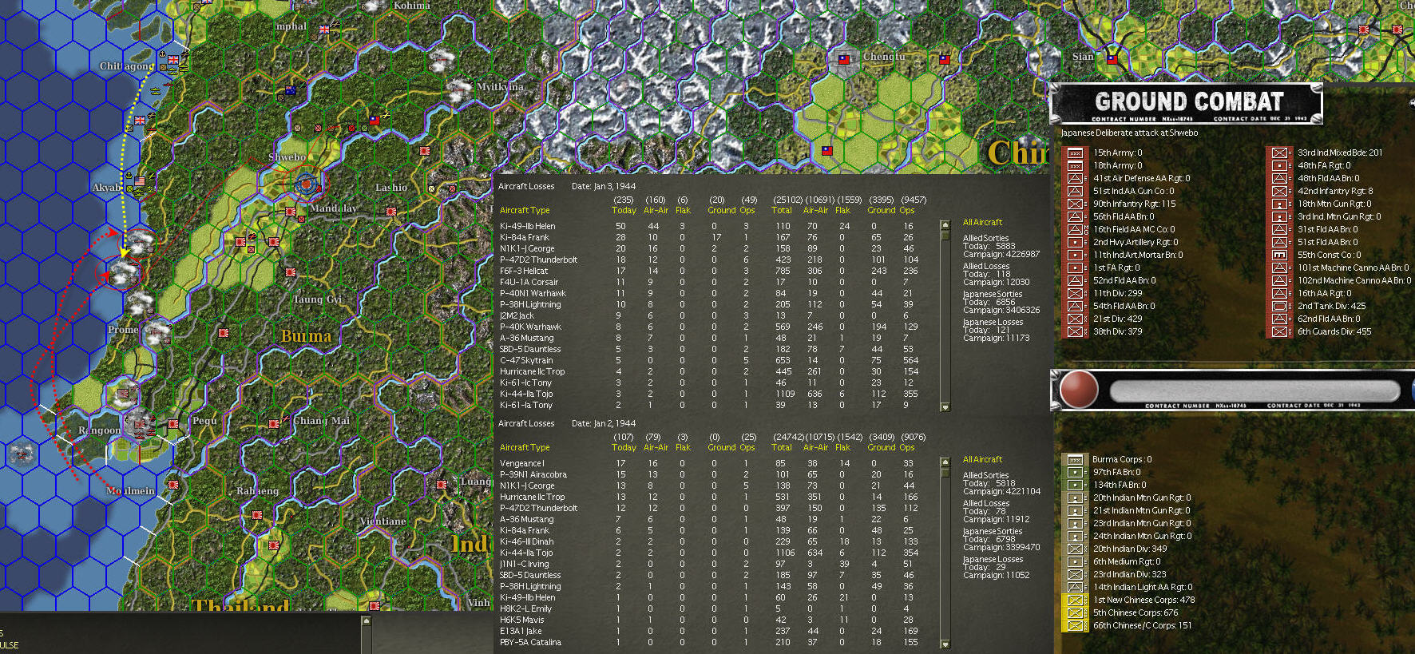Select the 'Vengeance I' row

click(x=709, y=463)
